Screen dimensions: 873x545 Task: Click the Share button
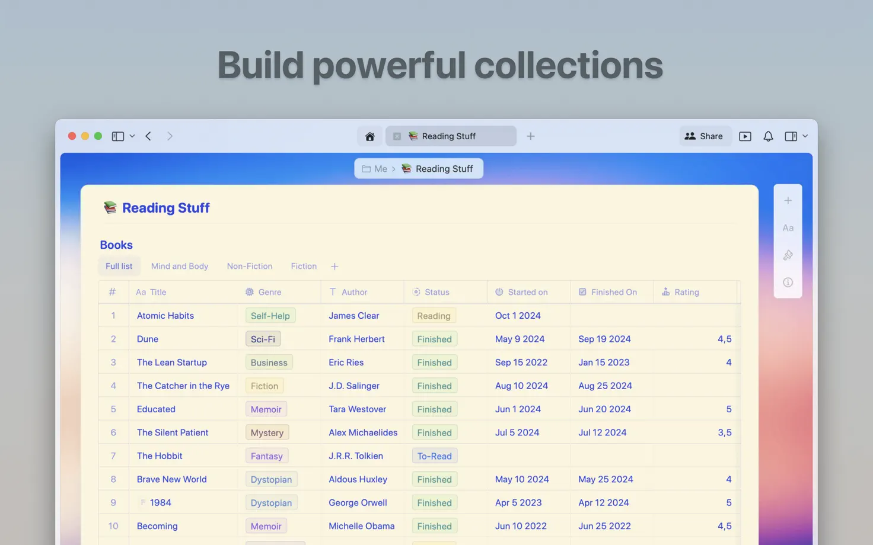click(704, 136)
